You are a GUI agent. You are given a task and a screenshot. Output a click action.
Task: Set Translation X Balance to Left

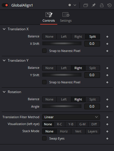click(64, 37)
